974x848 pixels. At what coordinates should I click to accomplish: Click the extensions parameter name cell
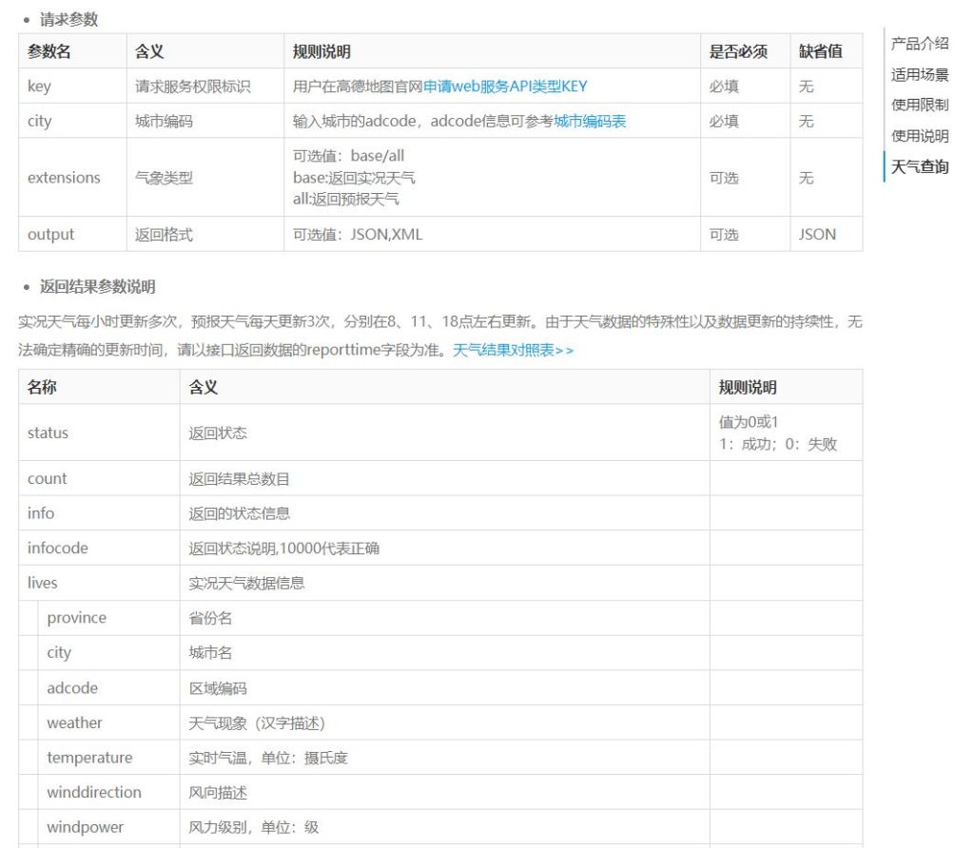pos(64,178)
